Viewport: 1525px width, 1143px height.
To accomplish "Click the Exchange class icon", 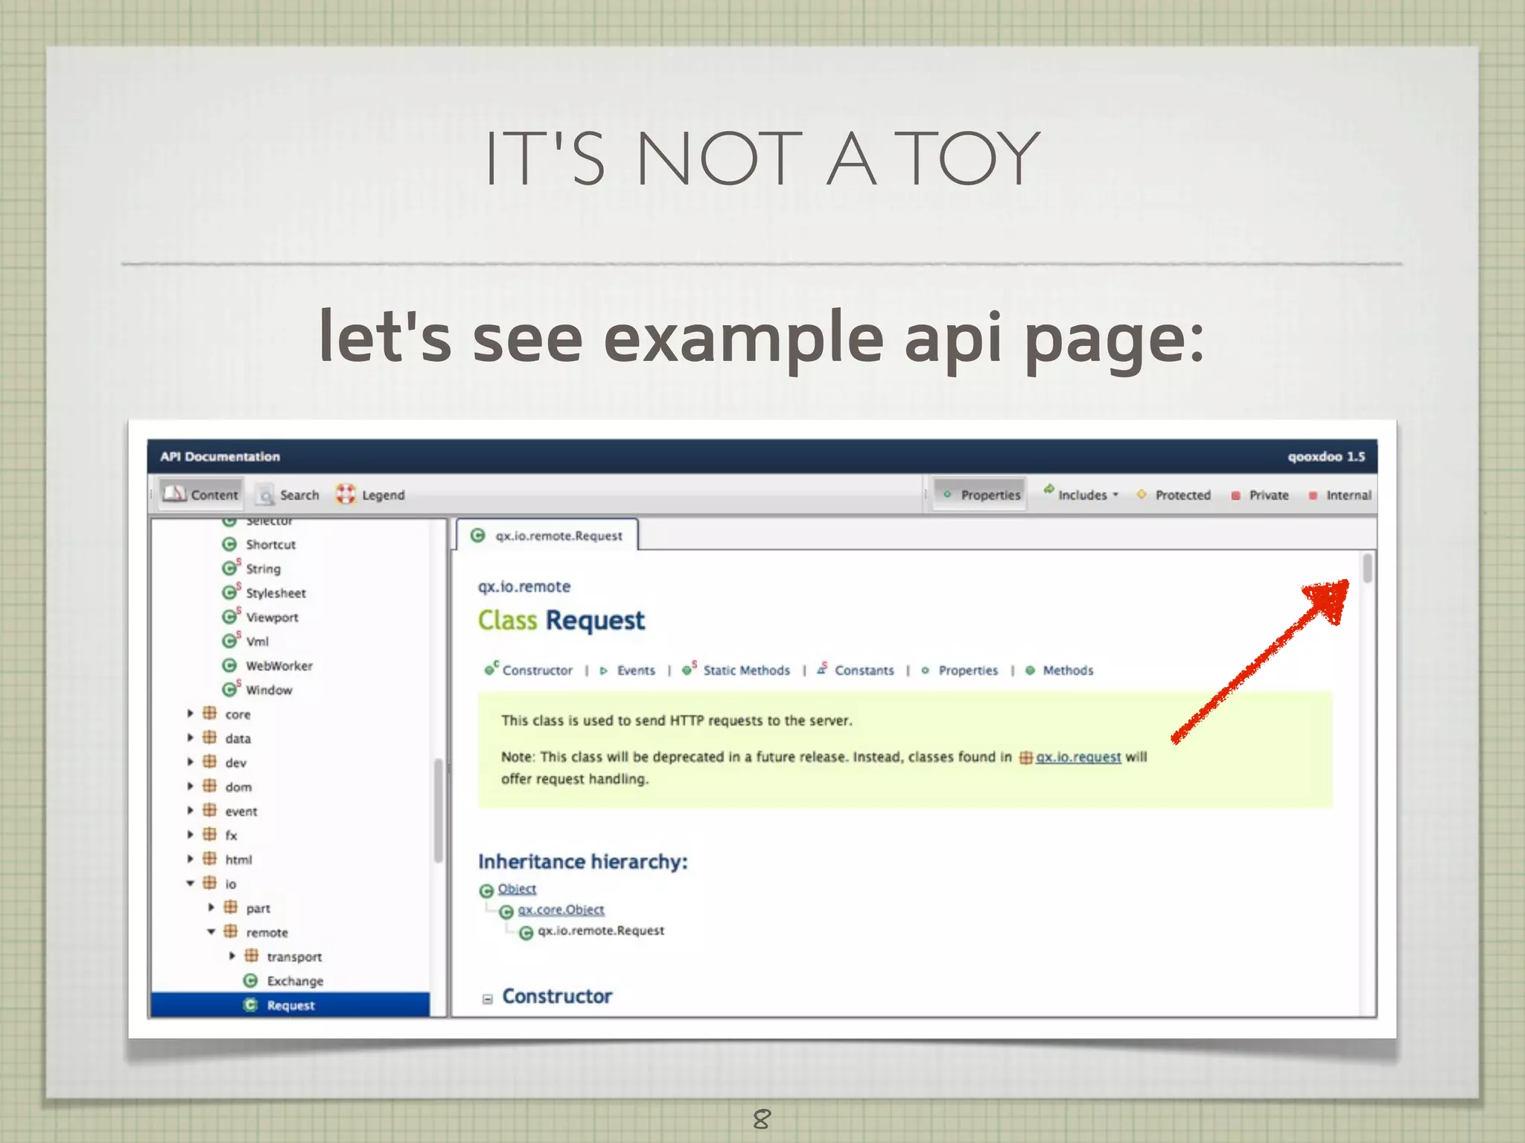I will click(251, 981).
